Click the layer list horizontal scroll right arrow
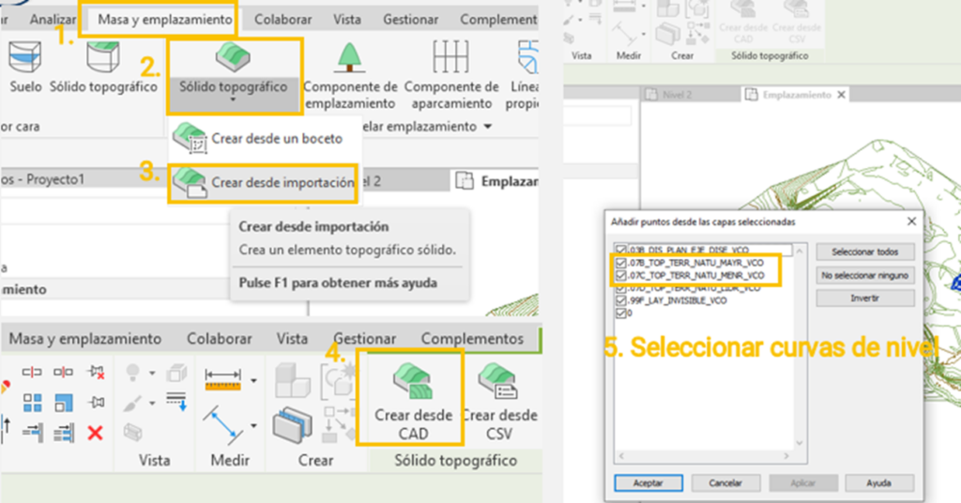This screenshot has width=961, height=503. point(787,456)
